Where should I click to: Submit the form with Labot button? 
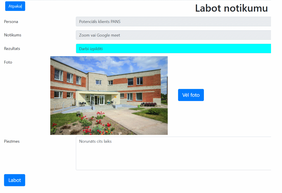[x=15, y=180]
